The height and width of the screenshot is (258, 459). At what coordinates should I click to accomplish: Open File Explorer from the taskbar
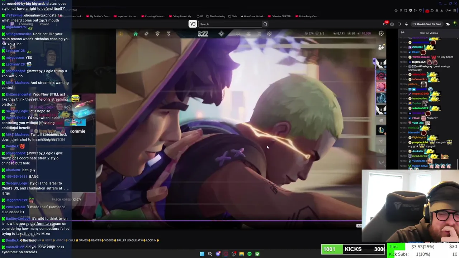coord(241,254)
